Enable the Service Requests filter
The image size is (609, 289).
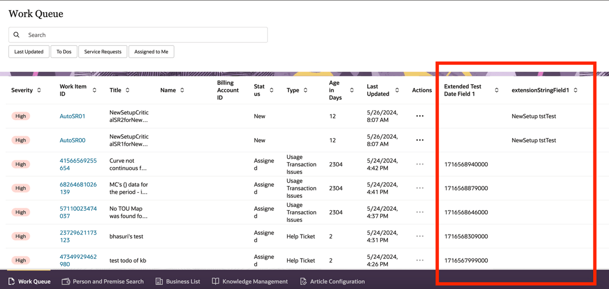pyautogui.click(x=102, y=52)
